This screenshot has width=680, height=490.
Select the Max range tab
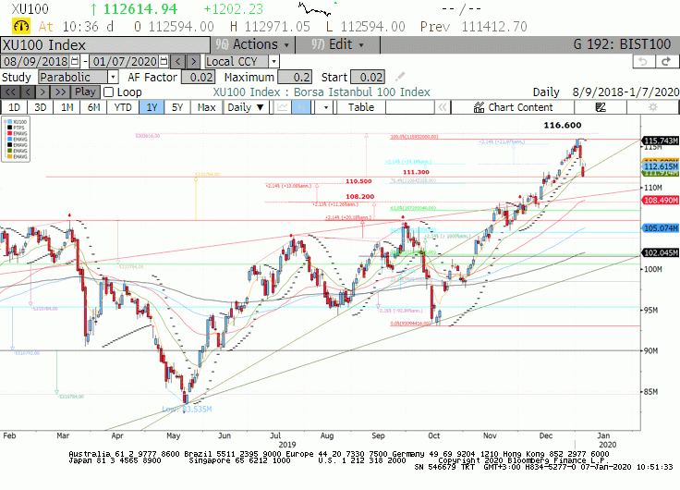point(206,107)
